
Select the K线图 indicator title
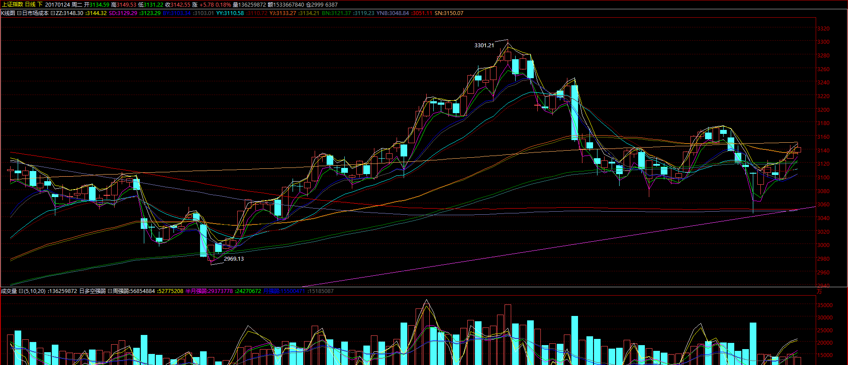pos(8,13)
